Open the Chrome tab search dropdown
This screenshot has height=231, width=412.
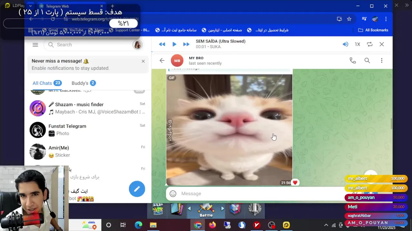30,6
